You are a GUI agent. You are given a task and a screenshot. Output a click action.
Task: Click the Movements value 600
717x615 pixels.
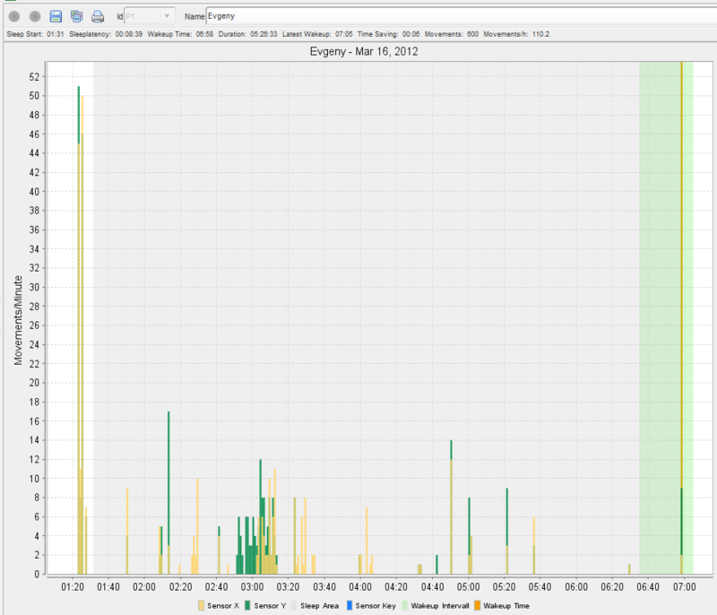472,34
